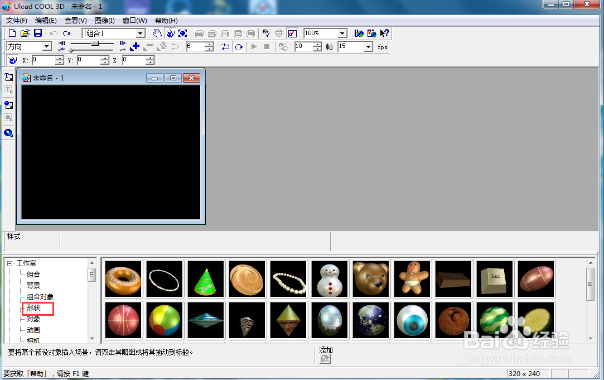The height and width of the screenshot is (380, 604).
Task: Increase the Z value stepper
Action: point(150,58)
